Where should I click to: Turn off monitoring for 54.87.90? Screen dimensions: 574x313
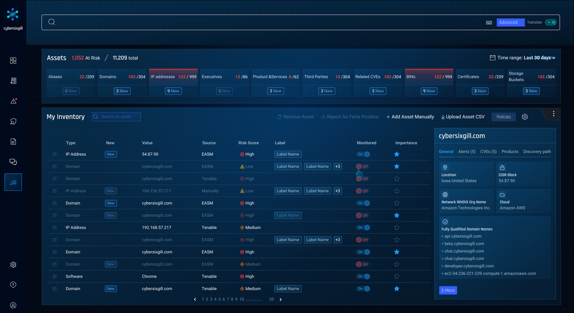(364, 154)
